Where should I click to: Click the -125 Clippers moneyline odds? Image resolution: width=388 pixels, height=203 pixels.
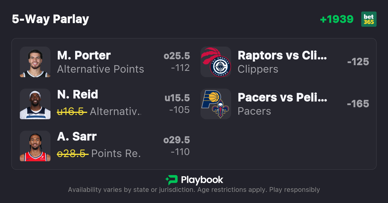(x=358, y=62)
